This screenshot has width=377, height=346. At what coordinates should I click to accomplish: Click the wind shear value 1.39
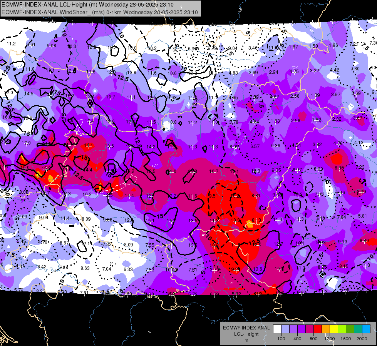coord(315,95)
